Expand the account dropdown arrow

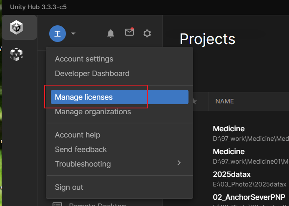73,33
